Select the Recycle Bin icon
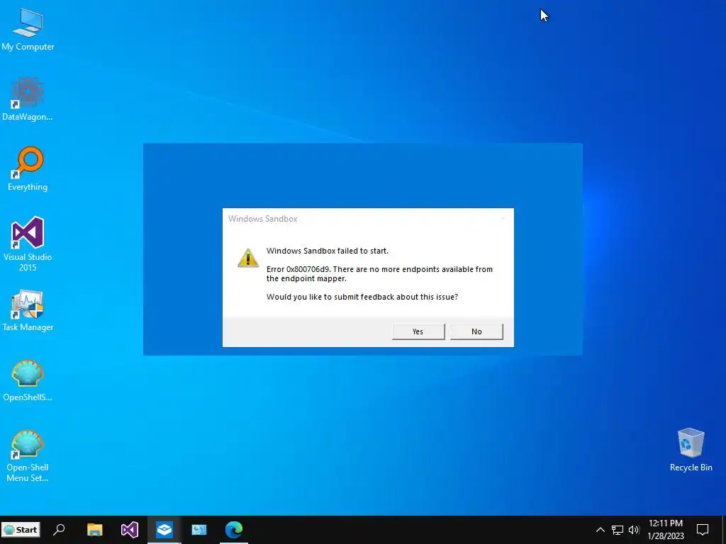Viewport: 726px width, 544px height. click(x=691, y=450)
